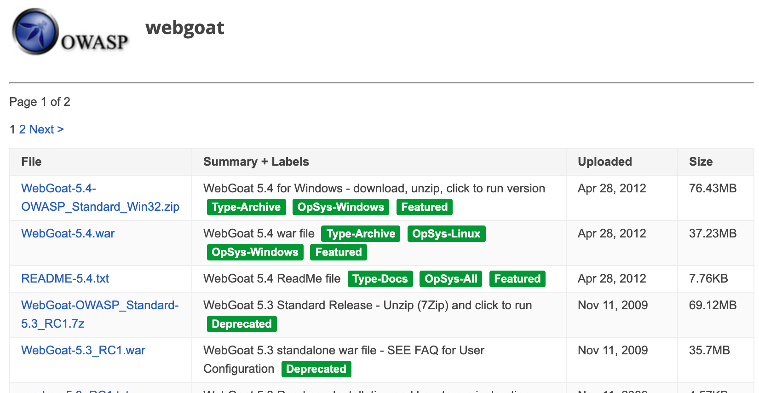Open the WebGoat-5.4.war file link
The image size is (759, 393).
[67, 233]
